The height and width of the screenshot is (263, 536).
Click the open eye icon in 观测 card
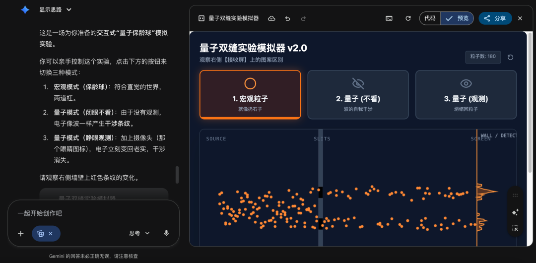tap(466, 83)
